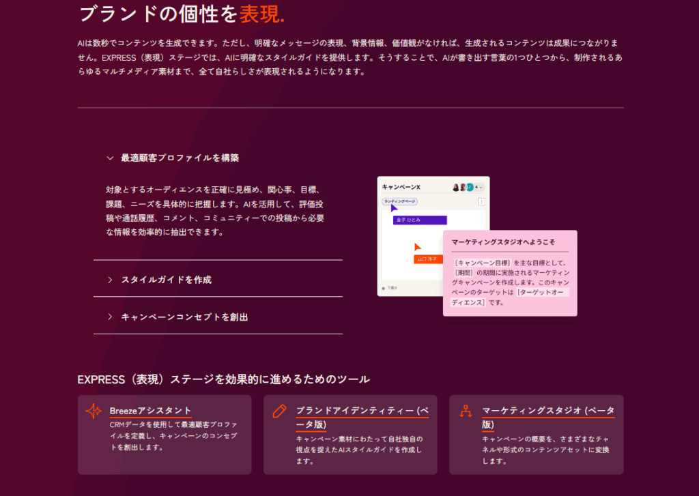
Task: Expand the スタイルガイドを作成 accordion
Action: pos(166,279)
